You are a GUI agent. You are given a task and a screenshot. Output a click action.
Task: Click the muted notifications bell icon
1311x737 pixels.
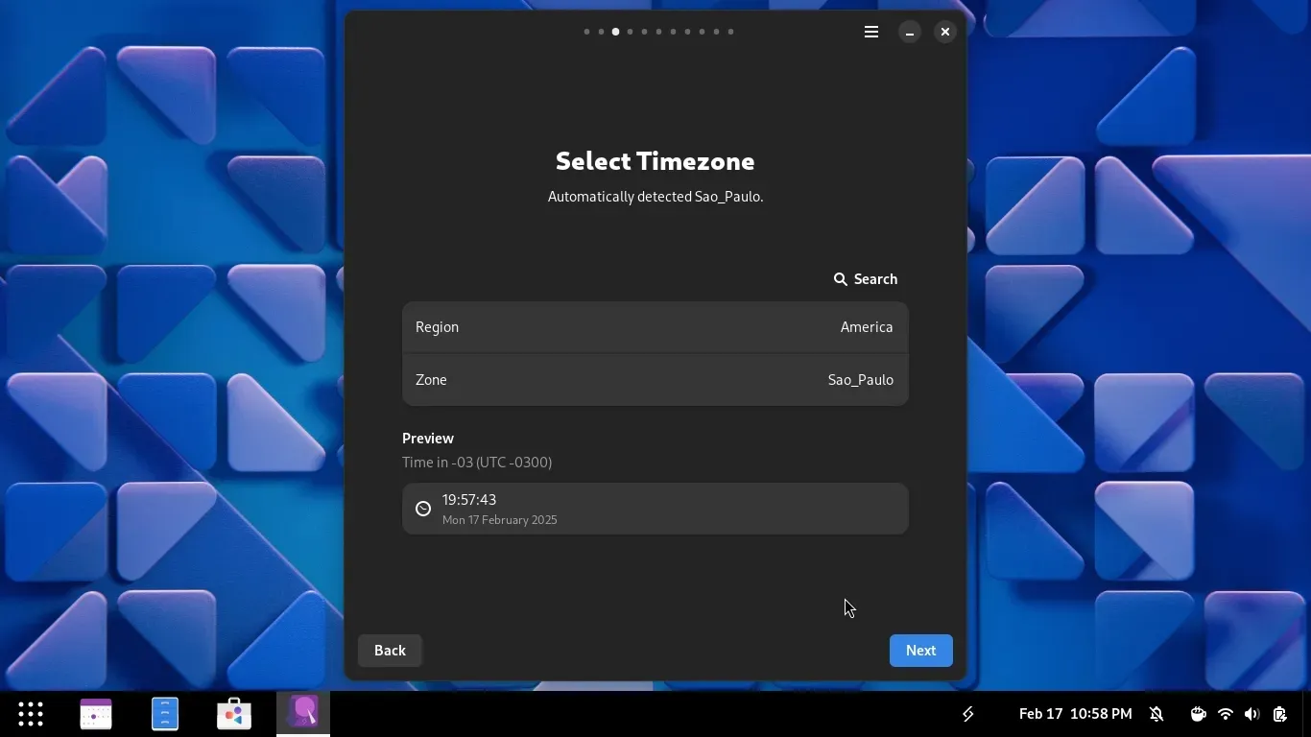1156,714
